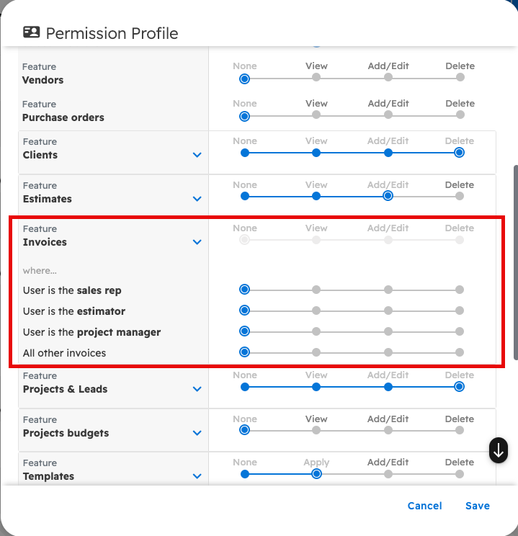The height and width of the screenshot is (536, 518).
Task: Expand the Clients feature chevron
Action: (197, 155)
